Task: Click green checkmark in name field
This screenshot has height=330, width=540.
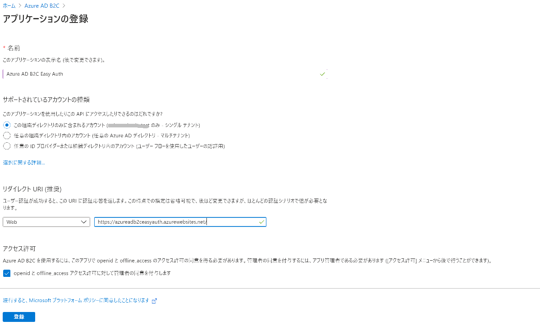Action: coord(322,74)
